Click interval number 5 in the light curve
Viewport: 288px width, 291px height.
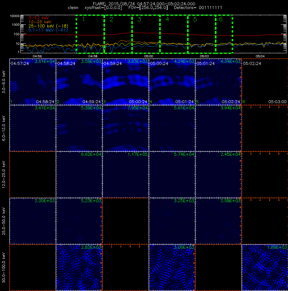coord(195,19)
